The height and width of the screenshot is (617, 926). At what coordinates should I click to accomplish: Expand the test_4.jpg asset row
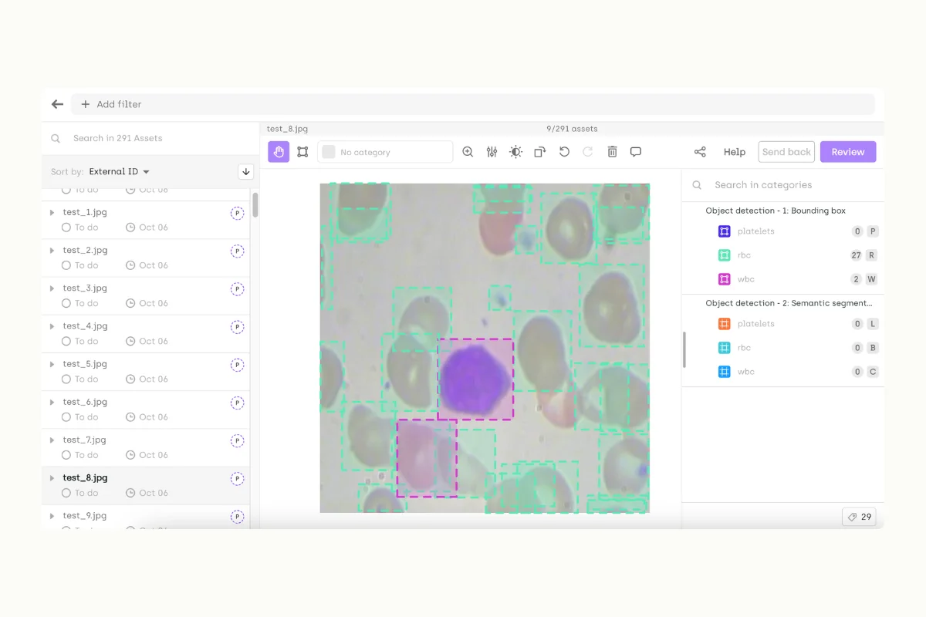tap(52, 325)
